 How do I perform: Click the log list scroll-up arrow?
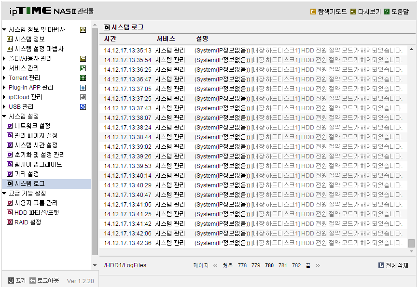click(x=411, y=49)
